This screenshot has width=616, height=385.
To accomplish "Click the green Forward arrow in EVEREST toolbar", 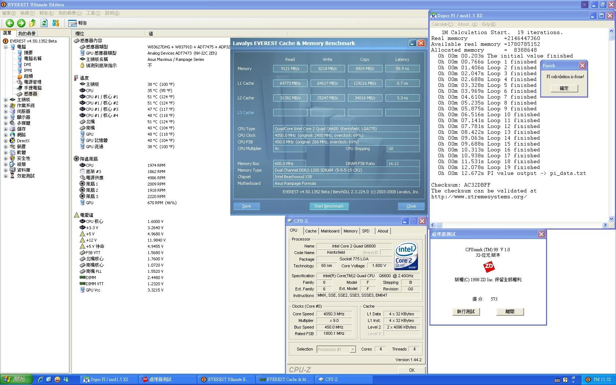I will pos(21,23).
